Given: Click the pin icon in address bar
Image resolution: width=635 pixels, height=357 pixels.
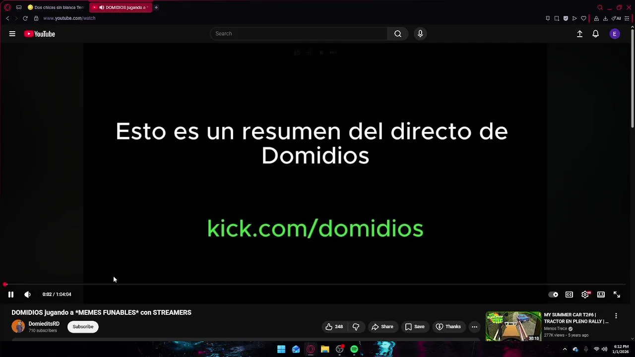Looking at the screenshot, I should pyautogui.click(x=548, y=18).
